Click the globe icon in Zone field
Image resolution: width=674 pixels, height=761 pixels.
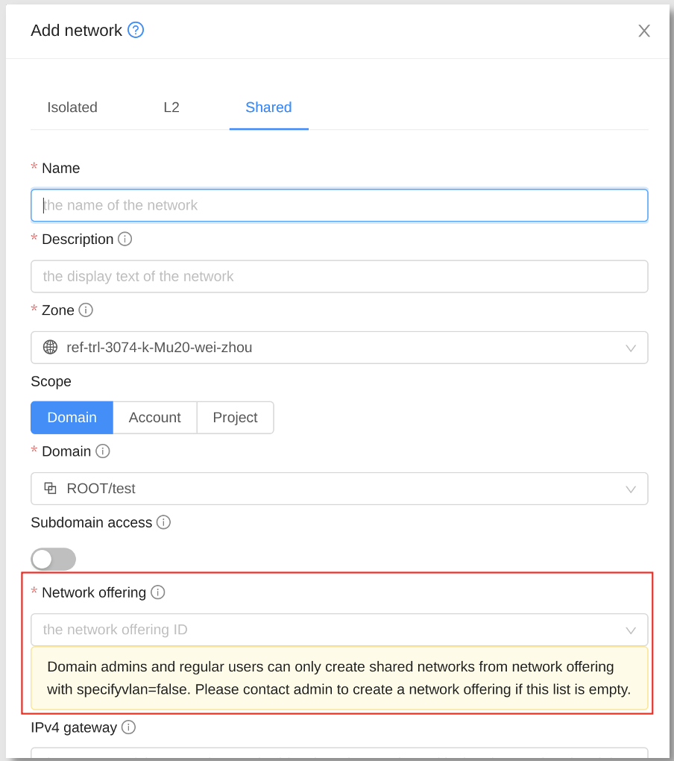(x=51, y=347)
